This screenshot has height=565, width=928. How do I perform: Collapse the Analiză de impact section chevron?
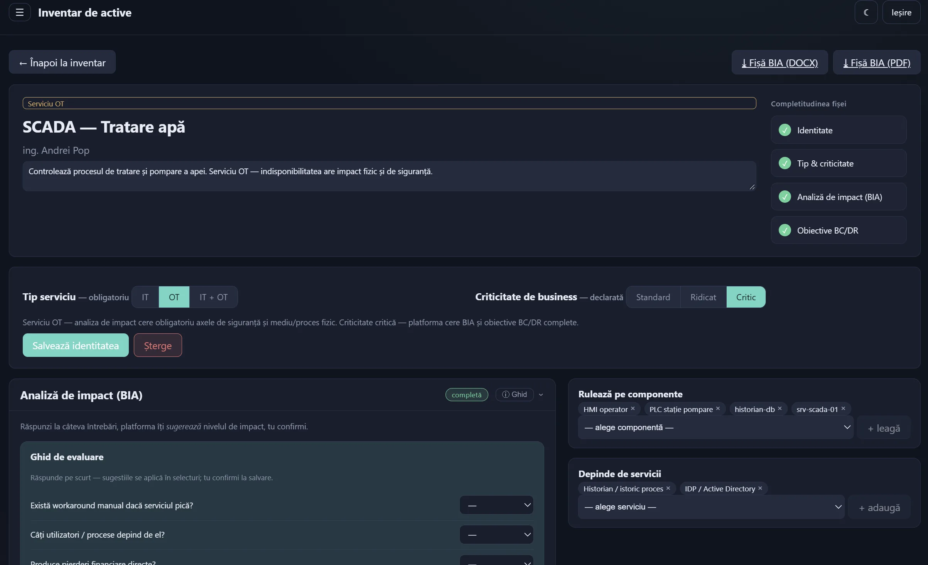point(541,395)
